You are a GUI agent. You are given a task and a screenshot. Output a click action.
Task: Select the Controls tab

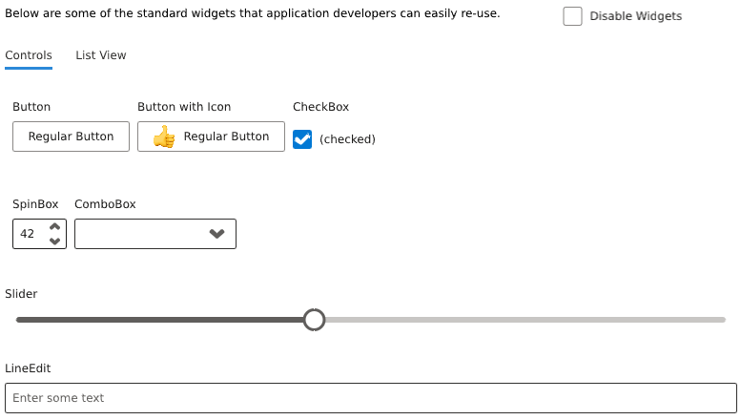(x=29, y=55)
